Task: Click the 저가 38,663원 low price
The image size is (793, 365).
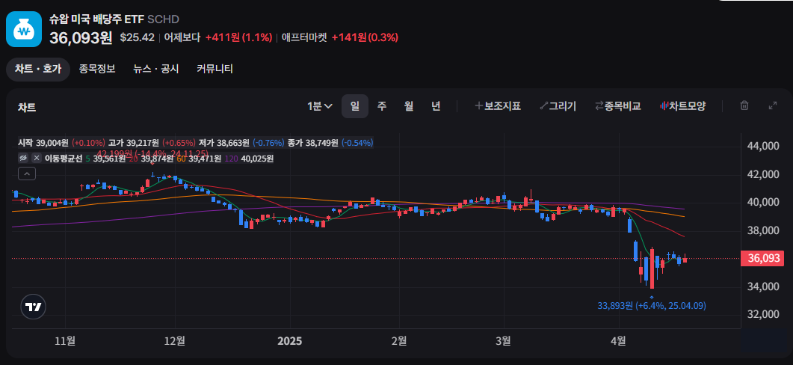Action: (223, 144)
